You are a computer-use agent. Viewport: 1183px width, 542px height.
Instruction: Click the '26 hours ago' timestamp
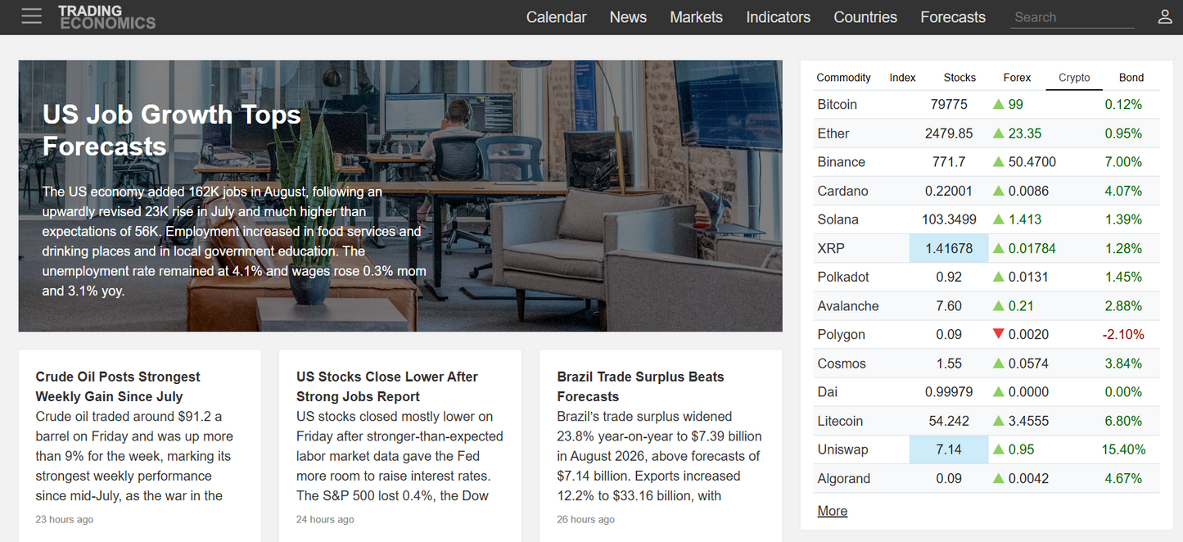pos(585,520)
